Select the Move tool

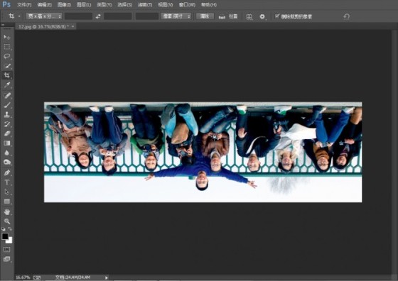(x=7, y=37)
